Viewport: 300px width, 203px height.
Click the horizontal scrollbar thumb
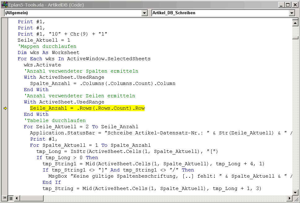point(31,198)
